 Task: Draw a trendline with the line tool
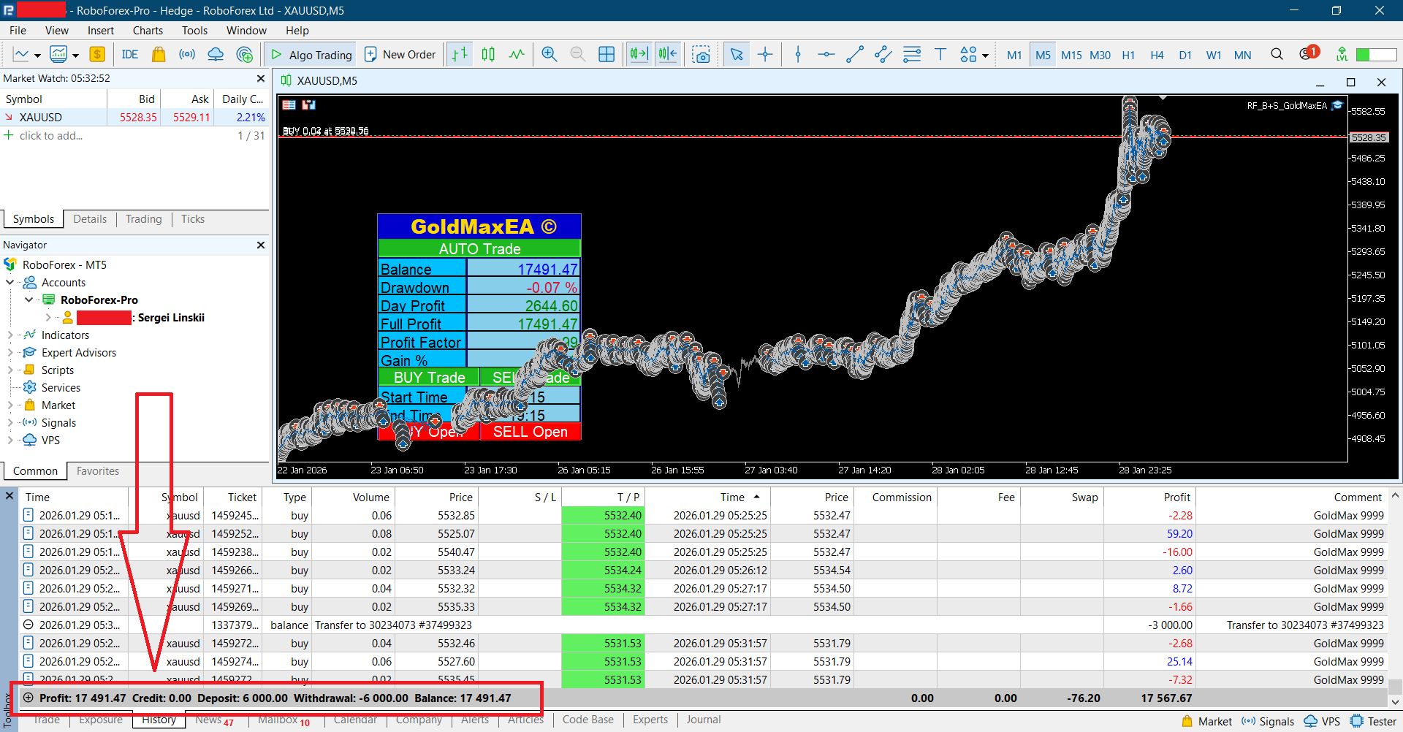click(854, 55)
